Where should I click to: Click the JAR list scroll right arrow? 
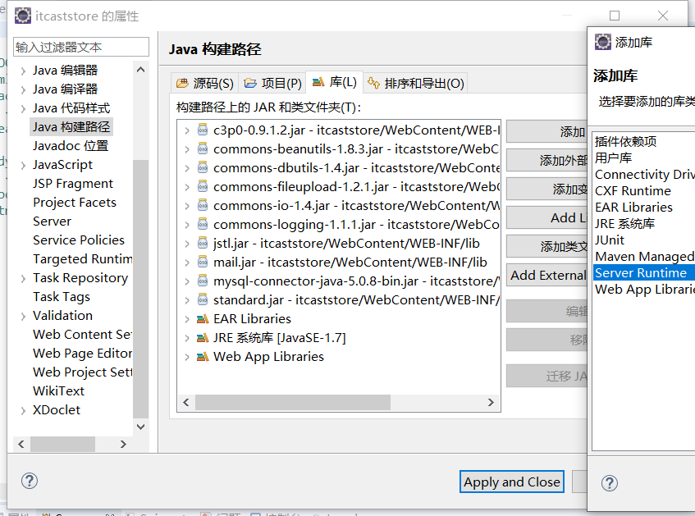point(491,403)
